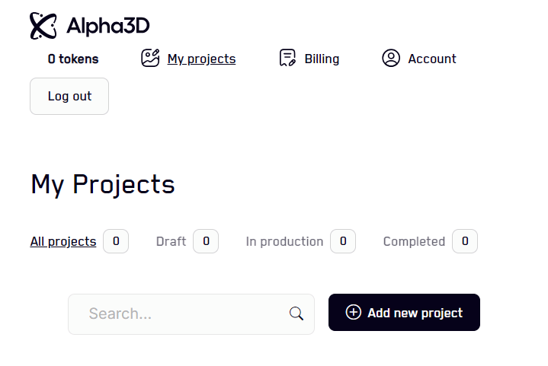Click the magnifying glass search icon
This screenshot has width=548, height=366.
296,313
